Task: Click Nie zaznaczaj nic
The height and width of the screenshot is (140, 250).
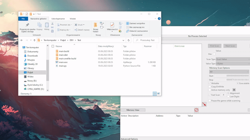Action: [x=135, y=27]
